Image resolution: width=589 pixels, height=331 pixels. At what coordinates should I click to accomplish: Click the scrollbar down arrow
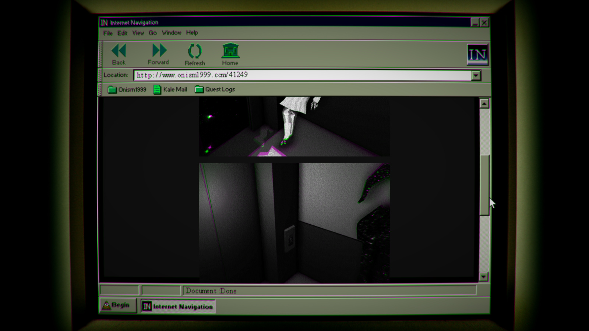point(484,277)
